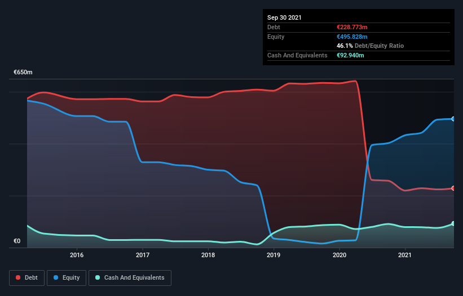Click the 2018 x-axis label

pos(208,255)
